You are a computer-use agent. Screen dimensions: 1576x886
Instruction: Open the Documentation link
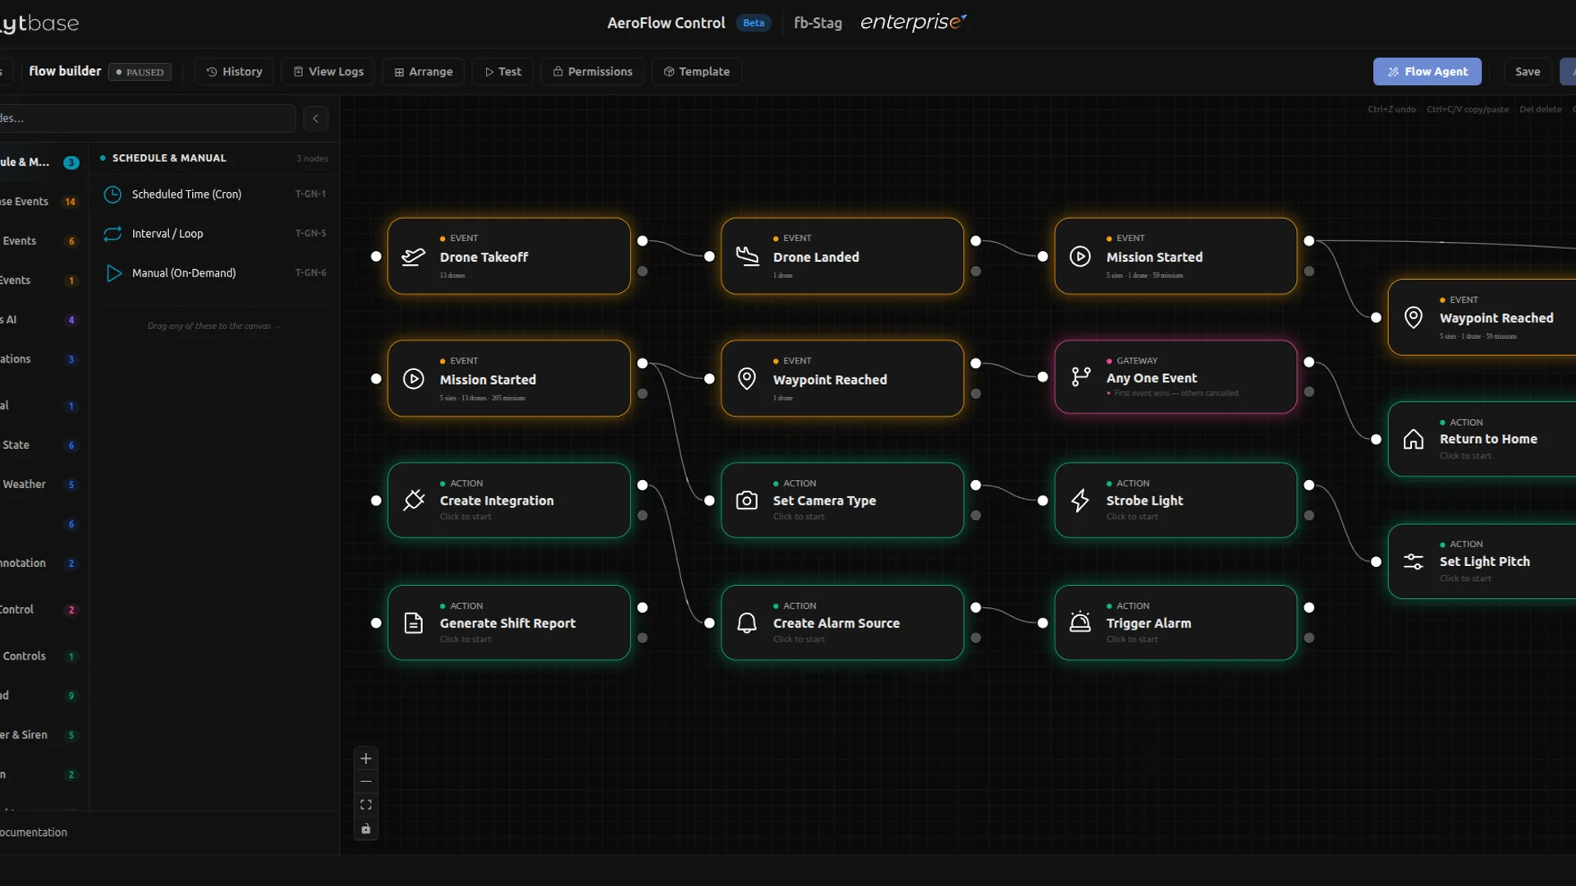click(x=34, y=833)
